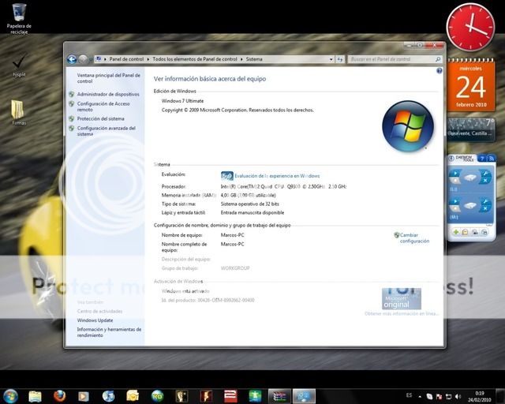Screen dimensions: 505x404
Task: Open Información y herramientas de rendimiento
Action: [109, 332]
